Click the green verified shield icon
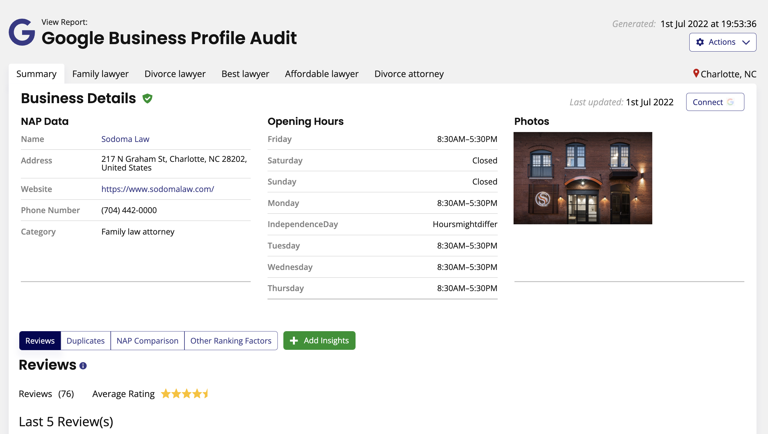This screenshot has height=434, width=768. 147,98
